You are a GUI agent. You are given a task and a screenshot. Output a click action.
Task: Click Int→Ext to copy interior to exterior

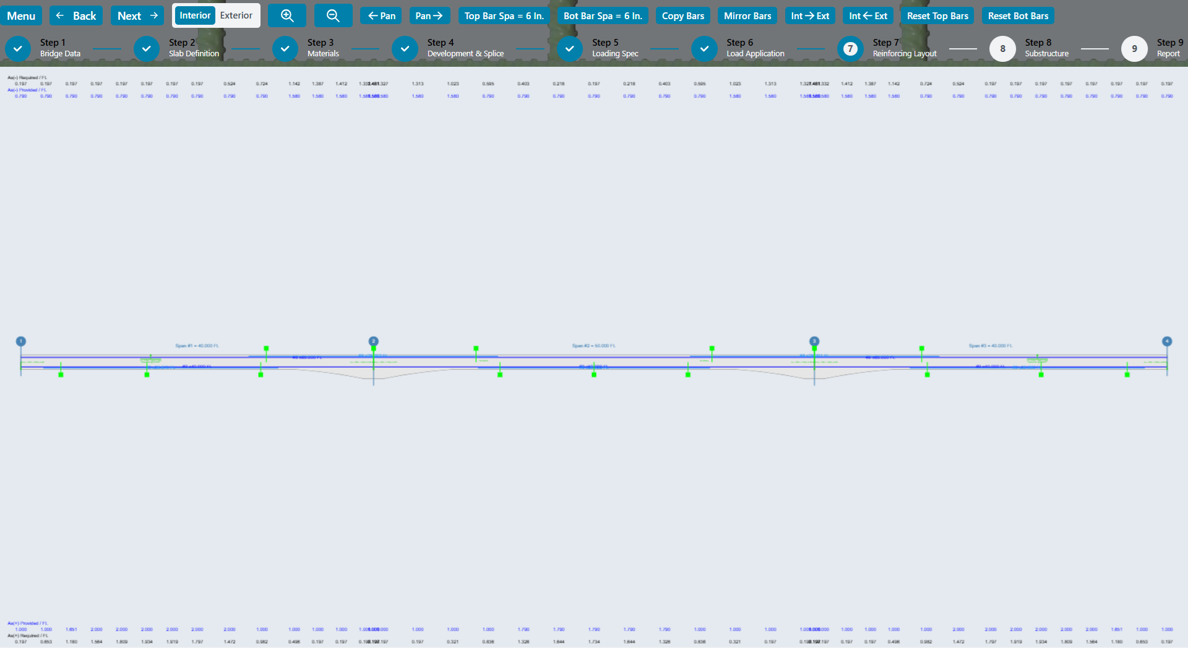point(810,15)
